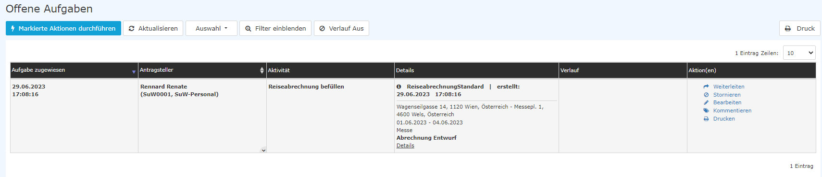Click the Kommentieren tags icon
822x177 pixels.
[x=706, y=111]
